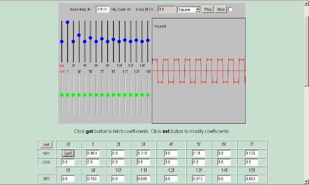Click the scrollbar down arrow
This screenshot has height=185, width=309.
coord(307,182)
